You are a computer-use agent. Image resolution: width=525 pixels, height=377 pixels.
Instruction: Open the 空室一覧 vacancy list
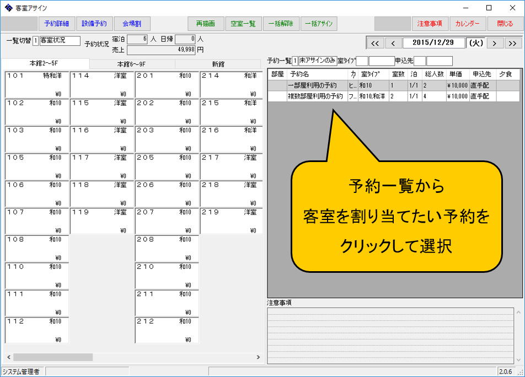(x=243, y=24)
